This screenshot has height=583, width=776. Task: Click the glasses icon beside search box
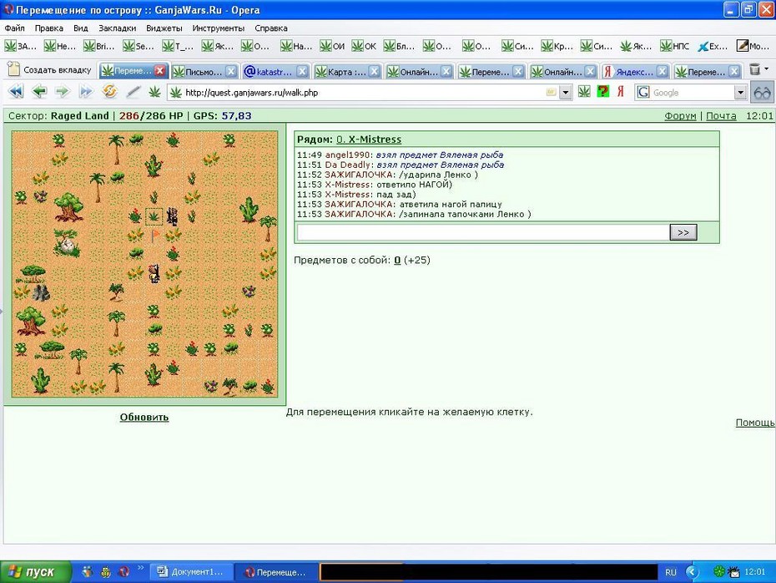tap(762, 93)
